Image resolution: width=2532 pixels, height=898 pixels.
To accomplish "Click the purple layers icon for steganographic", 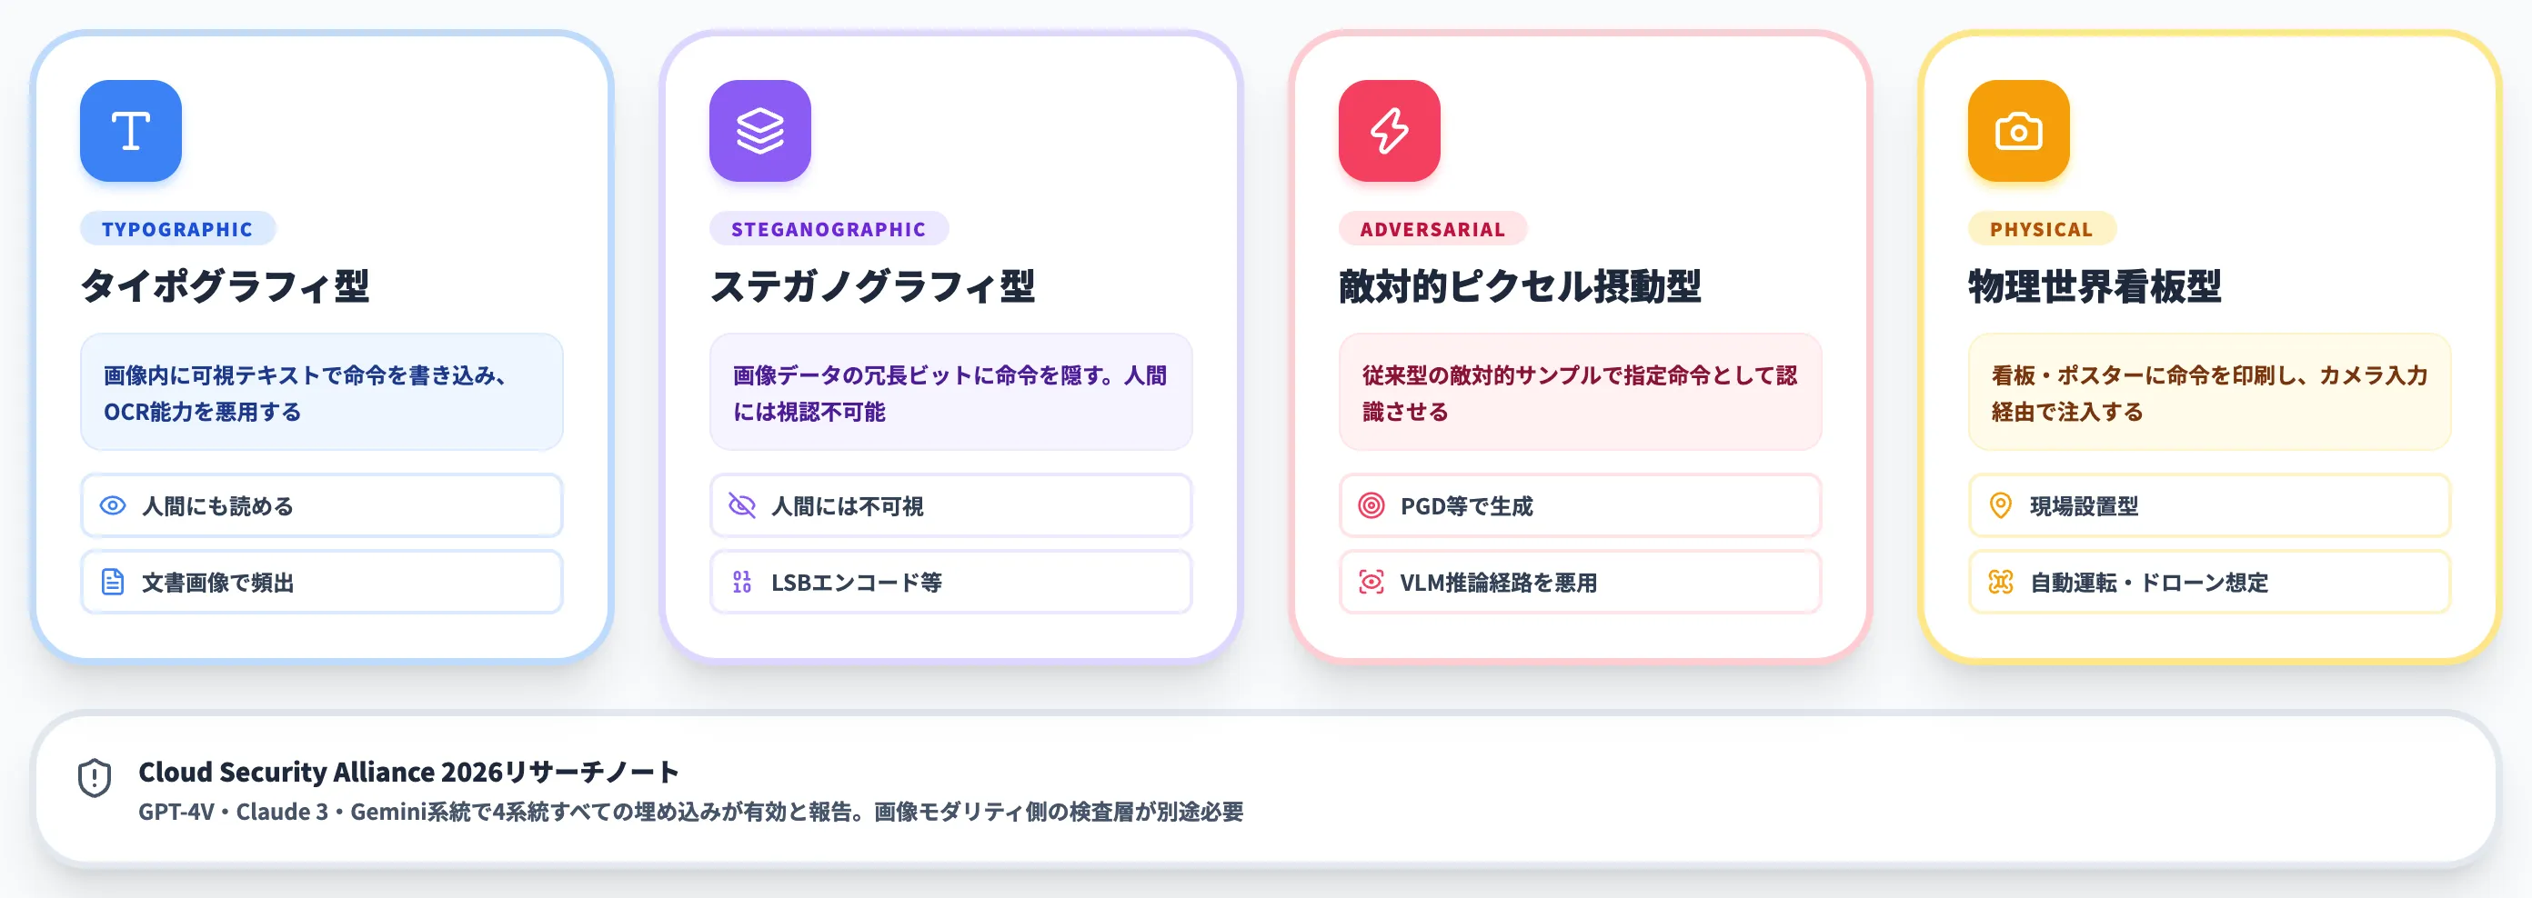I will coord(759,131).
